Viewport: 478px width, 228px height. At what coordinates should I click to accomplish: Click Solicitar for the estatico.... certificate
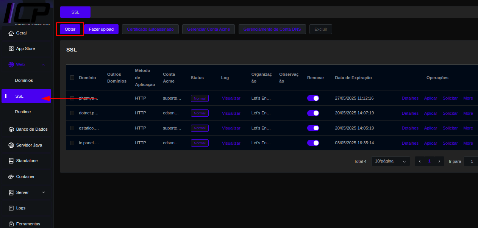(450, 128)
